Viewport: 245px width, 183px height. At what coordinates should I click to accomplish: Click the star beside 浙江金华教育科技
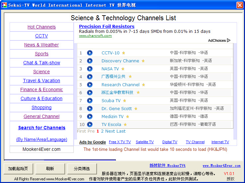click(138, 92)
